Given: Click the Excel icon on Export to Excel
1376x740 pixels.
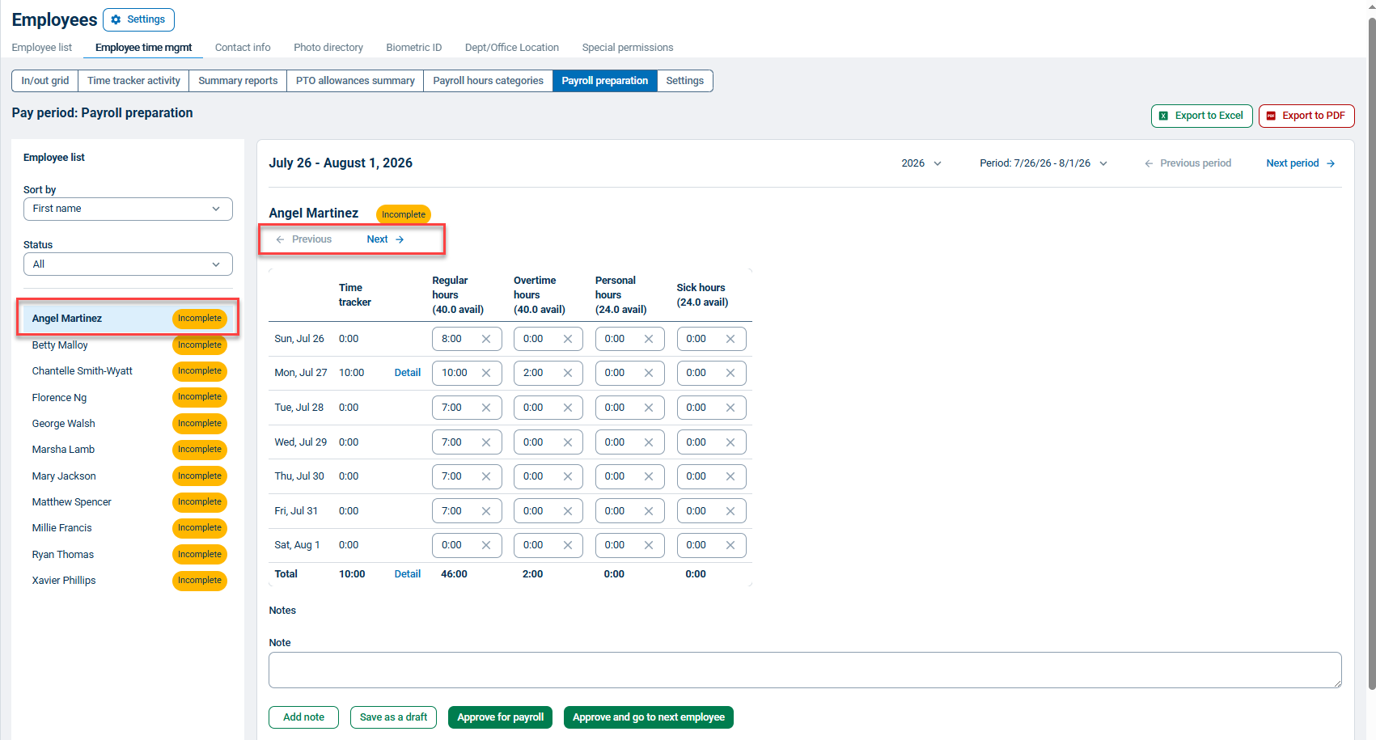Looking at the screenshot, I should coord(1163,116).
